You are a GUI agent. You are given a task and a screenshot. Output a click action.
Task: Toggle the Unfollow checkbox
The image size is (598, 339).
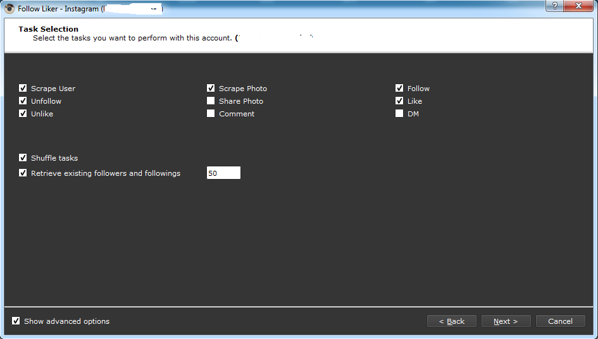[23, 101]
